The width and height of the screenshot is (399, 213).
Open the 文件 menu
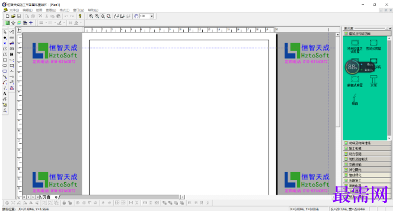click(x=14, y=10)
